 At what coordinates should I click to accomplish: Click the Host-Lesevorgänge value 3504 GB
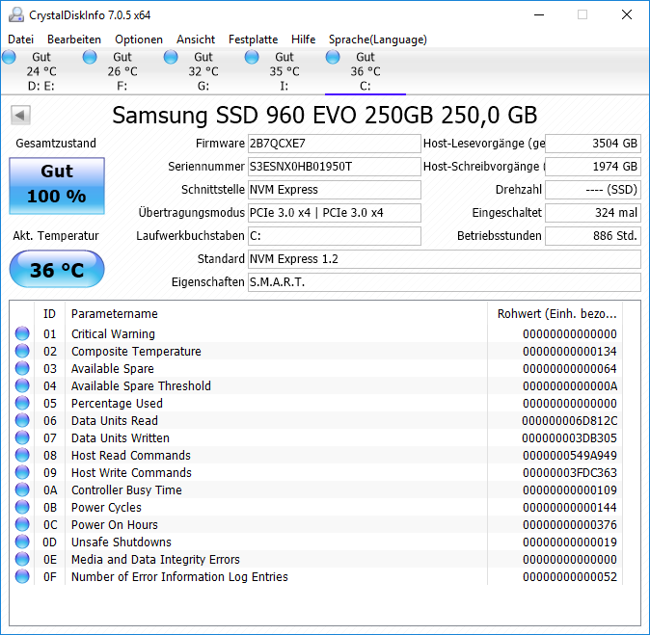click(593, 144)
